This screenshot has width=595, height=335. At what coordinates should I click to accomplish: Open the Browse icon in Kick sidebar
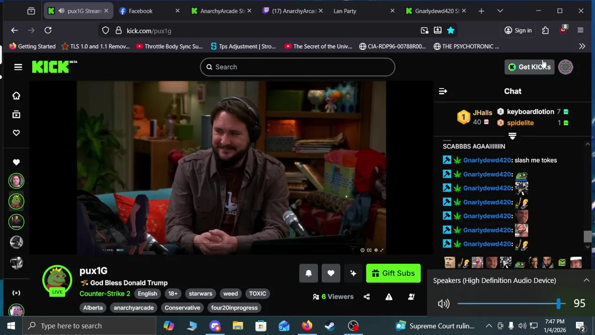tap(16, 114)
